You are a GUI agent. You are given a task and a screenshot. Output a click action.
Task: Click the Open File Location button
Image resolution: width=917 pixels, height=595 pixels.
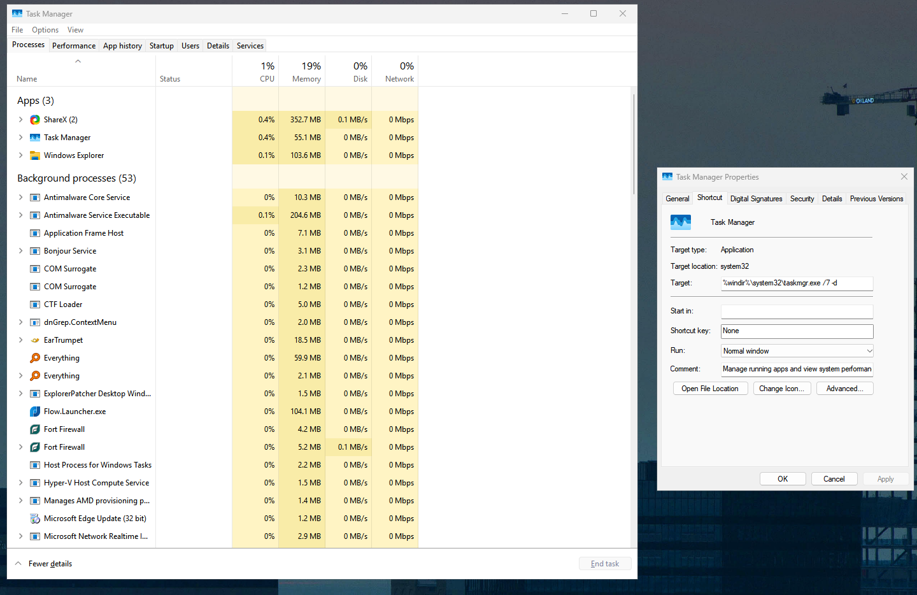(710, 389)
